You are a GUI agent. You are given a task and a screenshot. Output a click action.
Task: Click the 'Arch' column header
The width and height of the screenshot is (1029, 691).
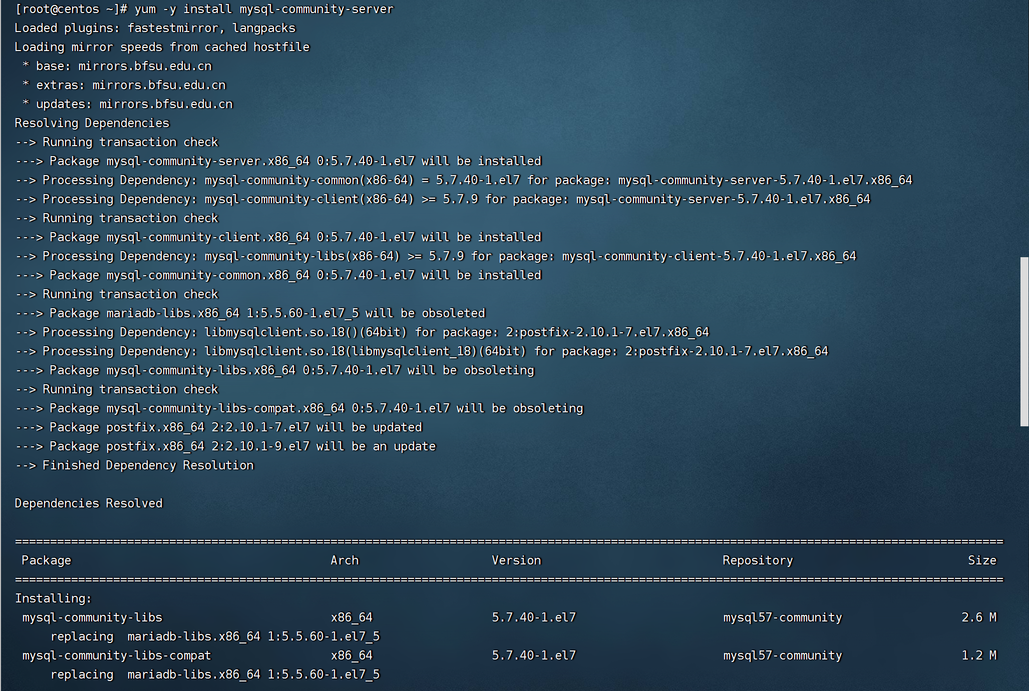coord(345,560)
